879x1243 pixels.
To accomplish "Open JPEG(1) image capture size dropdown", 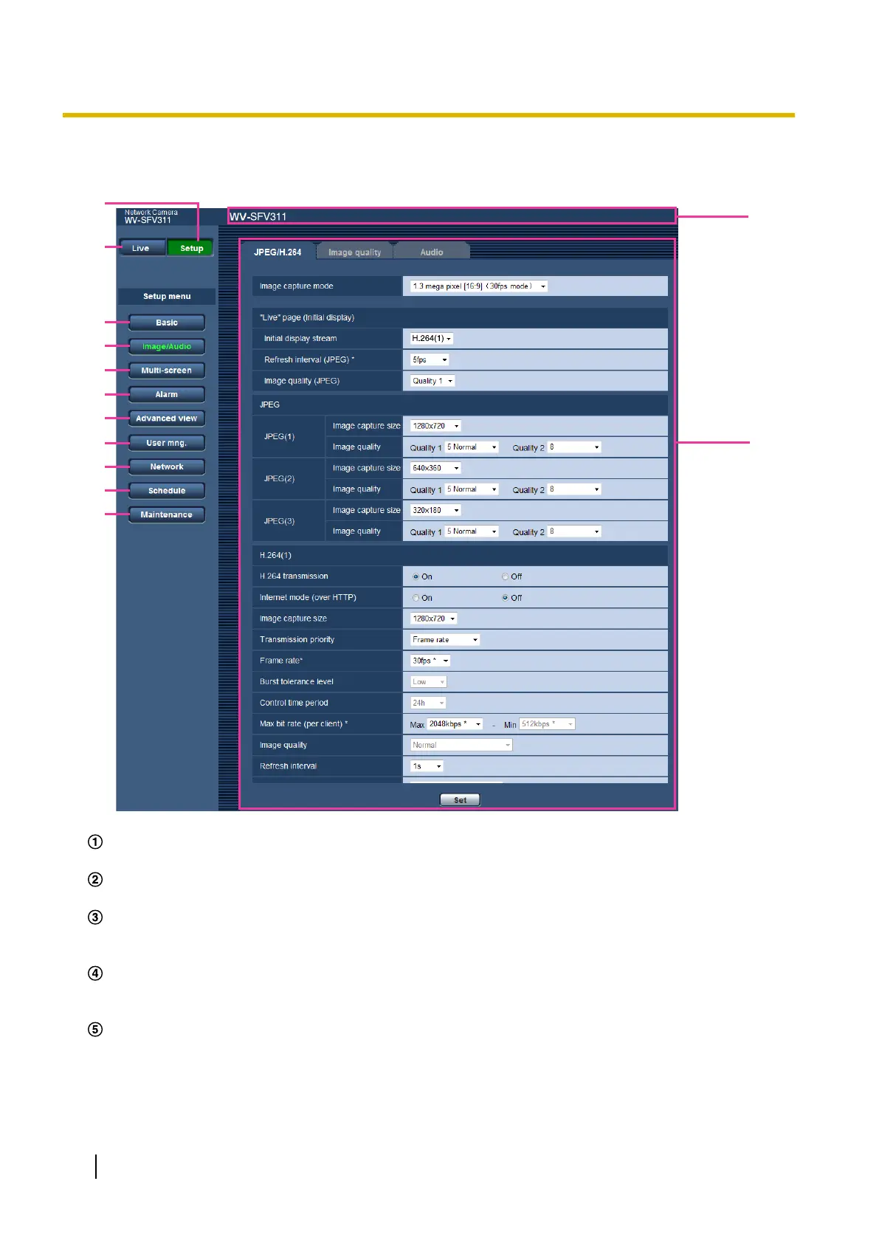I will click(436, 426).
